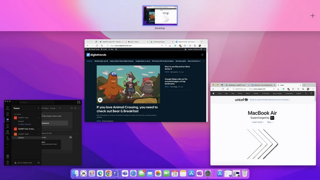Expand the '6 more' tabs dropdown in Teams
Viewport: 320px width, 180px height.
pos(53,108)
